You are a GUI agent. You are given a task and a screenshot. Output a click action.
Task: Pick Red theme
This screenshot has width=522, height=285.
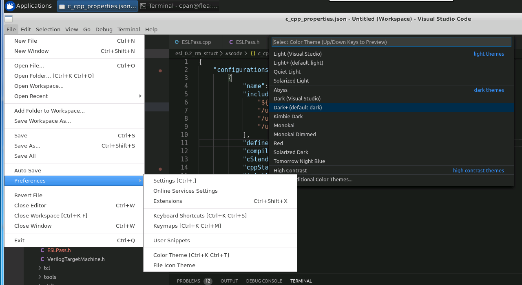pyautogui.click(x=391, y=143)
